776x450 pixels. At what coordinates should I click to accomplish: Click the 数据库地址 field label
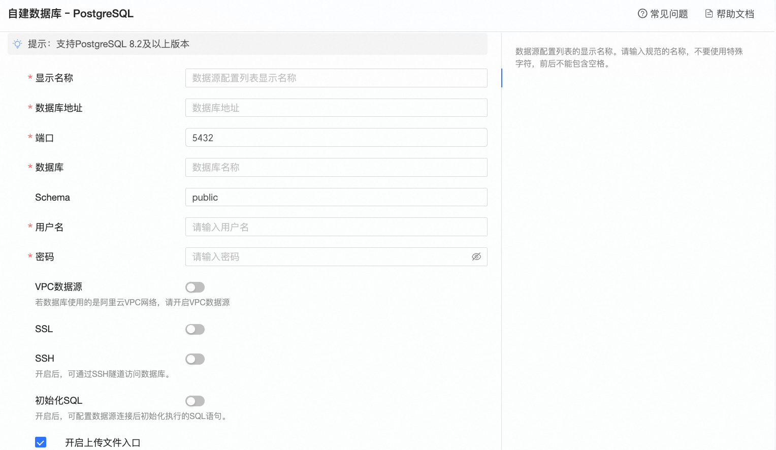(58, 108)
